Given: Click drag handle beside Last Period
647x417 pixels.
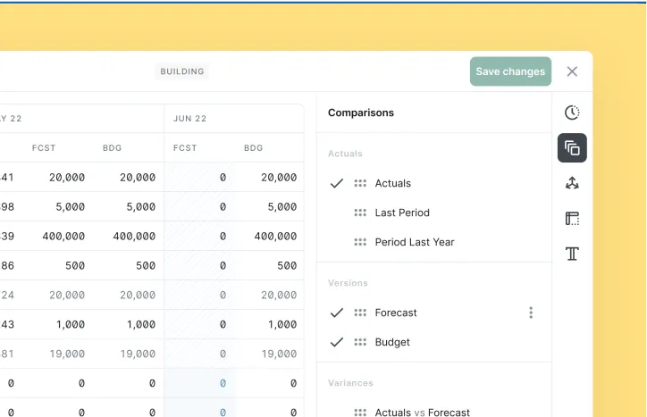Looking at the screenshot, I should (x=360, y=213).
